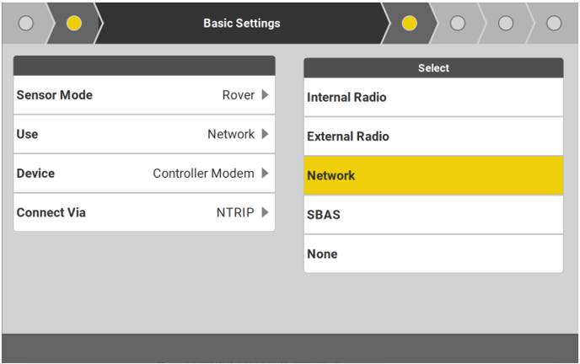
Task: Click the Sensor Mode row label
Action: (55, 95)
